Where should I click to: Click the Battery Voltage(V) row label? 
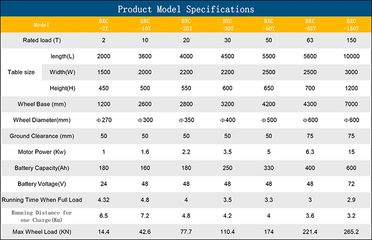[x=42, y=184]
